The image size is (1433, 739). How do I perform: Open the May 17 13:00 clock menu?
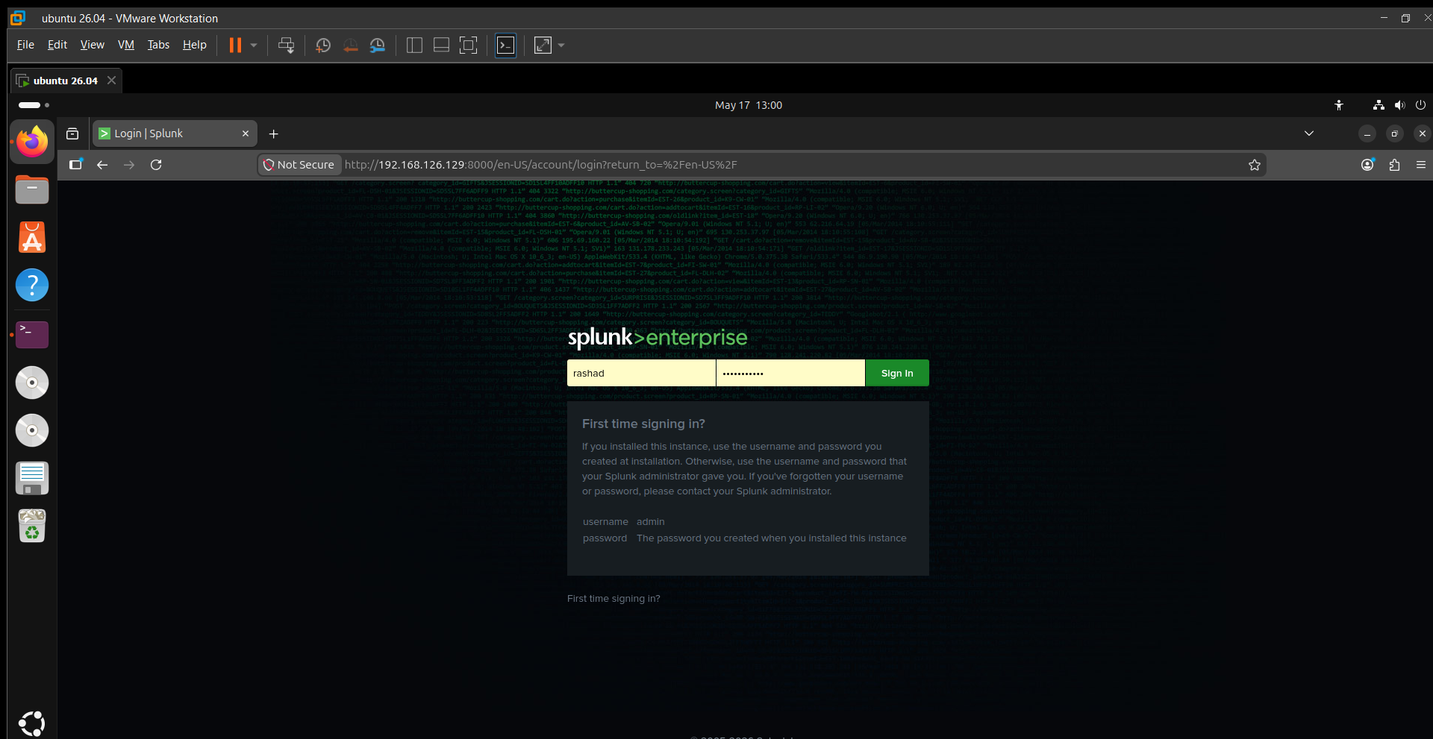pos(748,105)
